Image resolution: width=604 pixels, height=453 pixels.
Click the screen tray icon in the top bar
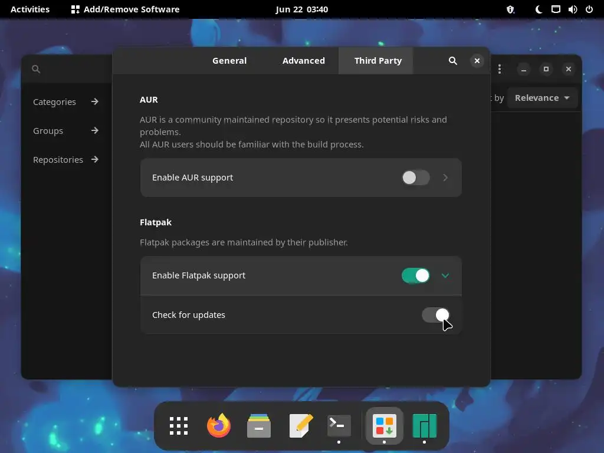(x=556, y=9)
